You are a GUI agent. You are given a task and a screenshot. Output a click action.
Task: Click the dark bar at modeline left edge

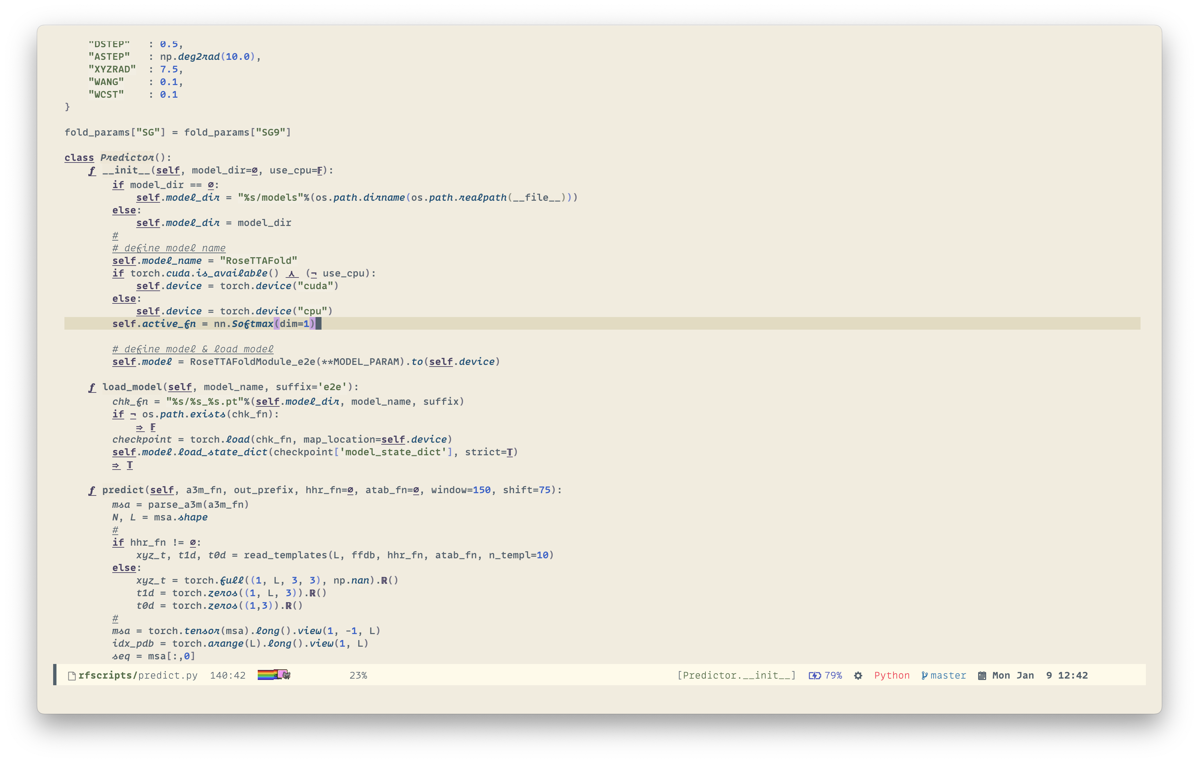55,675
